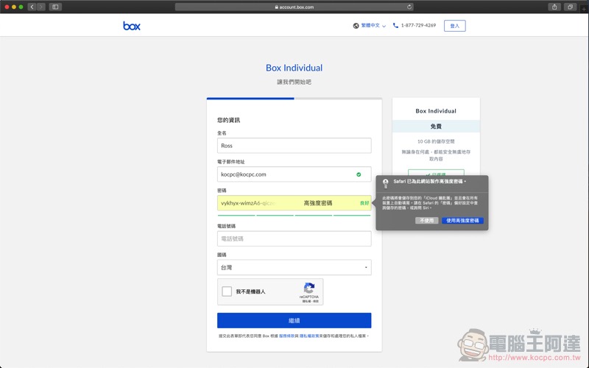Focus the 電話號碼 input field

(x=294, y=238)
